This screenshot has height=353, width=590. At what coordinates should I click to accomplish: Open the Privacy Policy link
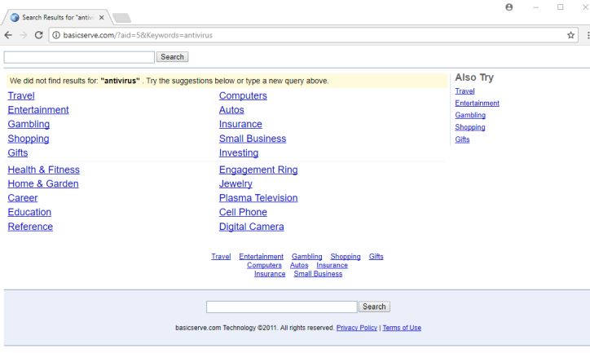357,328
